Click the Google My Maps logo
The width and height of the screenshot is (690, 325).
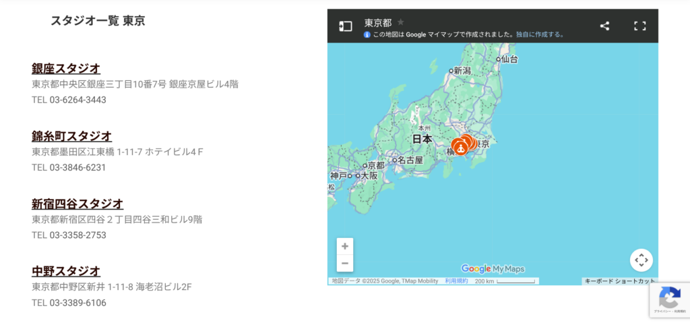(493, 268)
